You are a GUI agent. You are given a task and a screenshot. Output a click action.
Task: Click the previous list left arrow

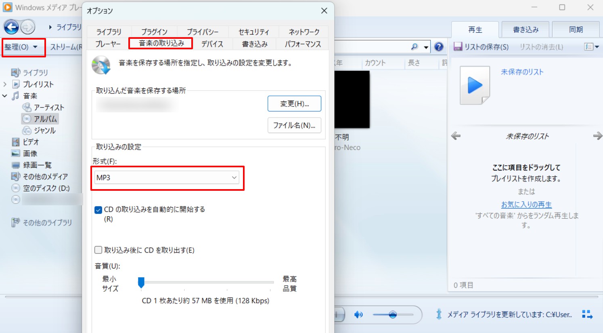456,136
